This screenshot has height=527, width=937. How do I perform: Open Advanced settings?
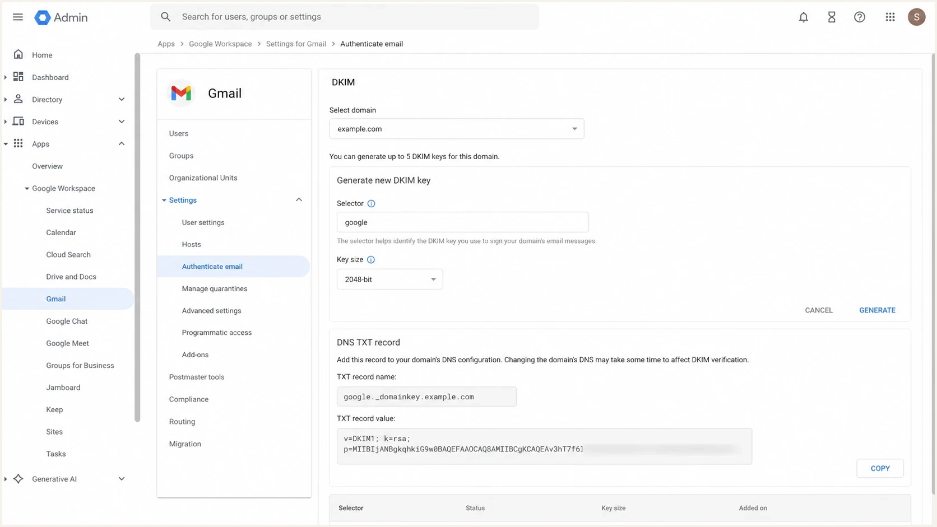click(x=211, y=310)
